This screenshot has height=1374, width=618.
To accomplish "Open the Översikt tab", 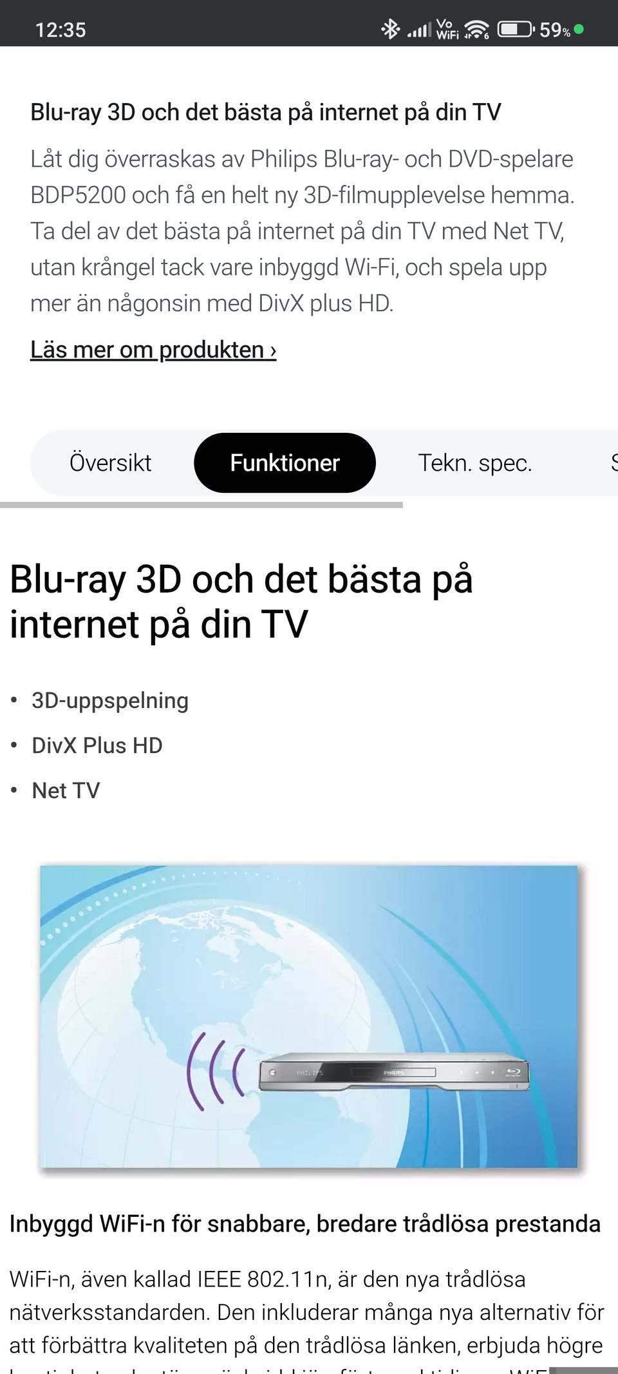I will (x=111, y=463).
